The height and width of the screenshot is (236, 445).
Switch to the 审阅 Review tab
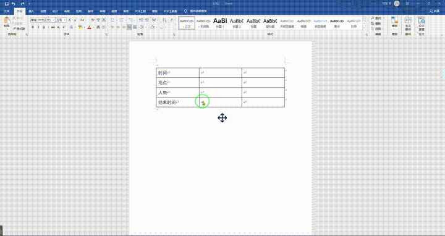click(102, 11)
